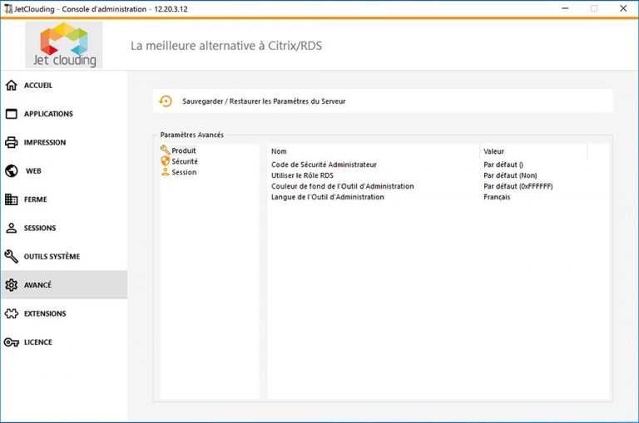The image size is (639, 423).
Task: Click the orange restore clock icon
Action: pos(166,101)
